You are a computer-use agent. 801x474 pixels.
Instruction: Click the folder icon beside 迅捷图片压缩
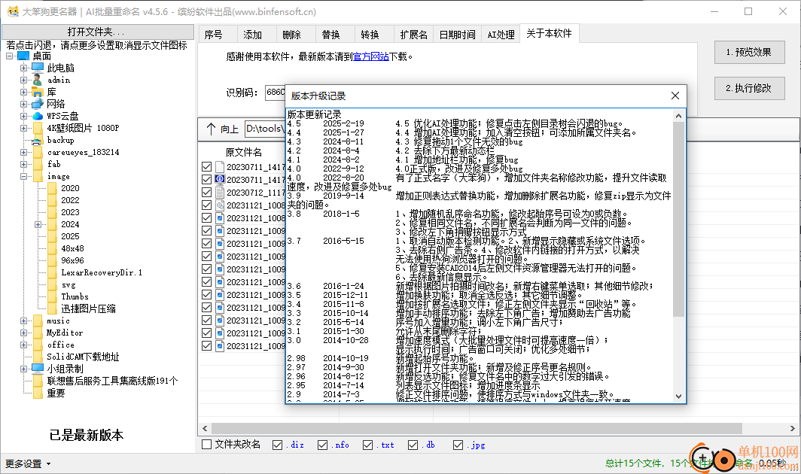(52, 308)
